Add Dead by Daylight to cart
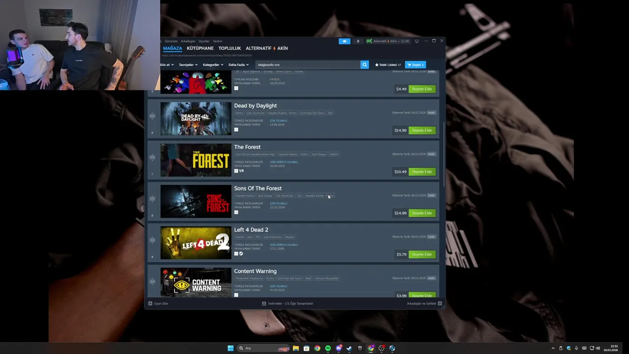This screenshot has height=354, width=629. pyautogui.click(x=422, y=130)
